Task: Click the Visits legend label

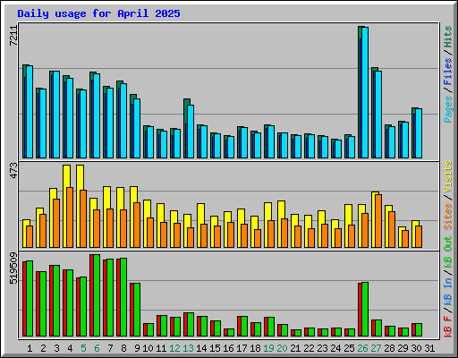Action: [x=448, y=176]
